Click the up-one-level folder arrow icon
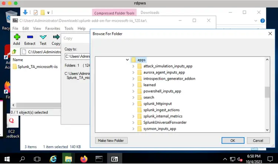 14,52
